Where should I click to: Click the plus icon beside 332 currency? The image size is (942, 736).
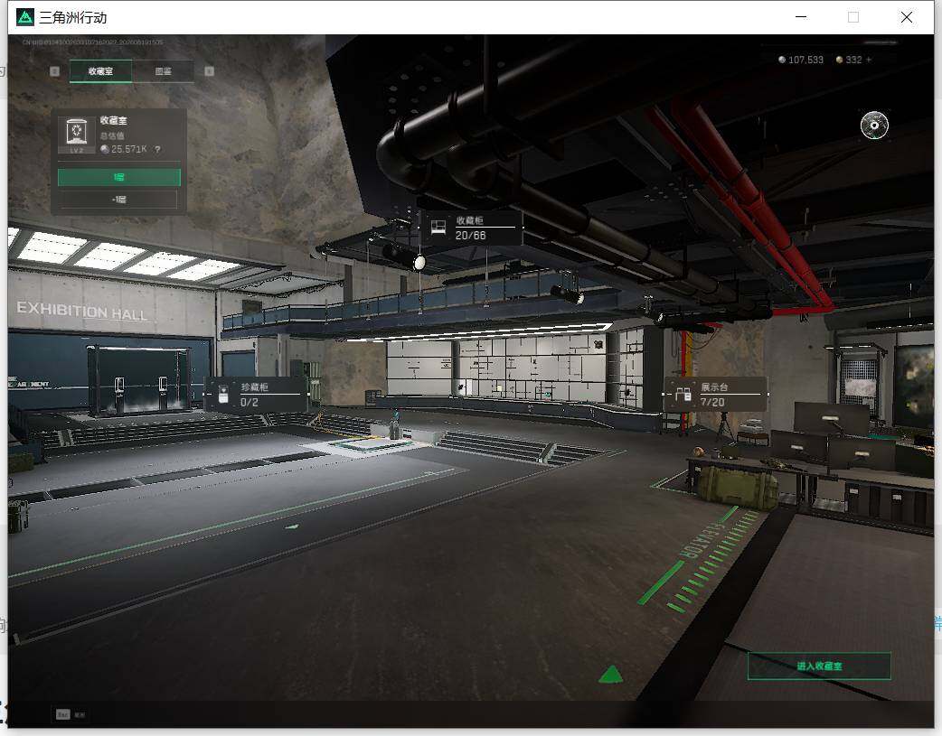click(869, 60)
